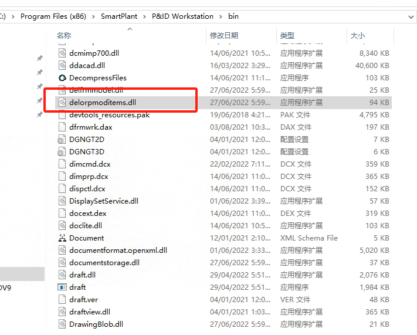Select file name dimcmd.dcx
417x335 pixels.
[90, 164]
